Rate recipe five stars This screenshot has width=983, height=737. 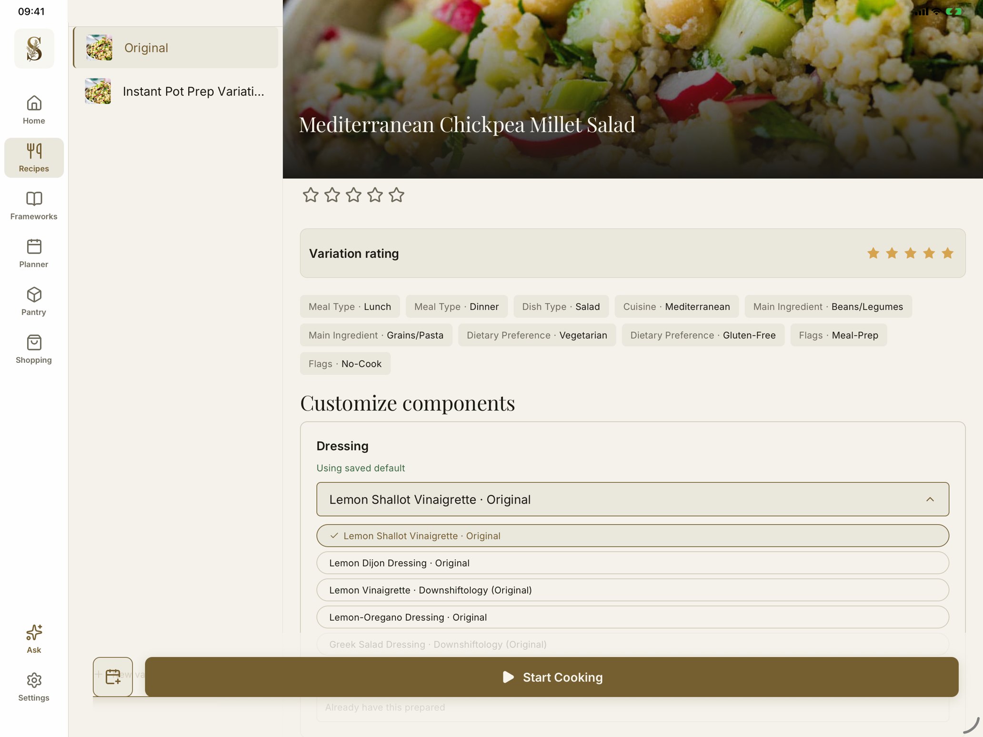tap(396, 195)
